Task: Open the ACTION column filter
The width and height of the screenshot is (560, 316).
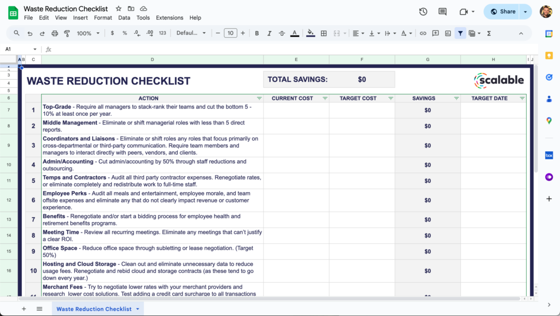Action: [259, 98]
